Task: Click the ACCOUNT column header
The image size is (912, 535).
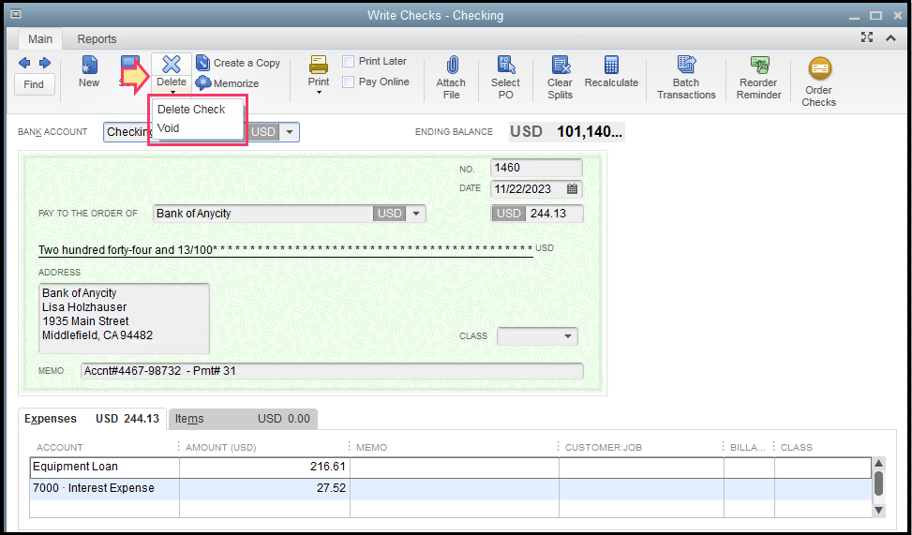Action: click(59, 447)
